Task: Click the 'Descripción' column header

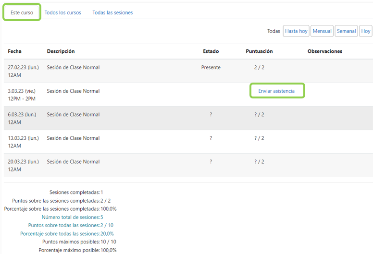Action: click(x=61, y=51)
